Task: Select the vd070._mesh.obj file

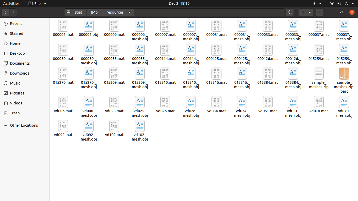Action: click(x=344, y=102)
